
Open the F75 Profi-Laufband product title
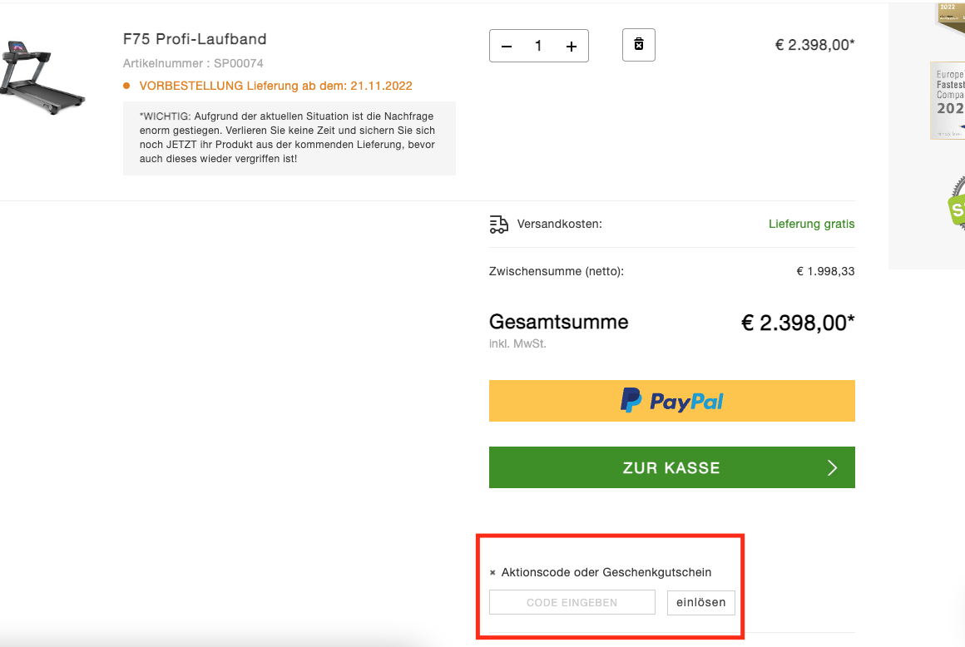point(195,39)
